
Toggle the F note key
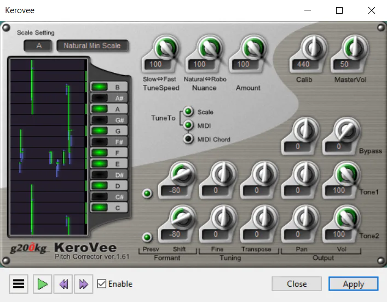(109, 153)
